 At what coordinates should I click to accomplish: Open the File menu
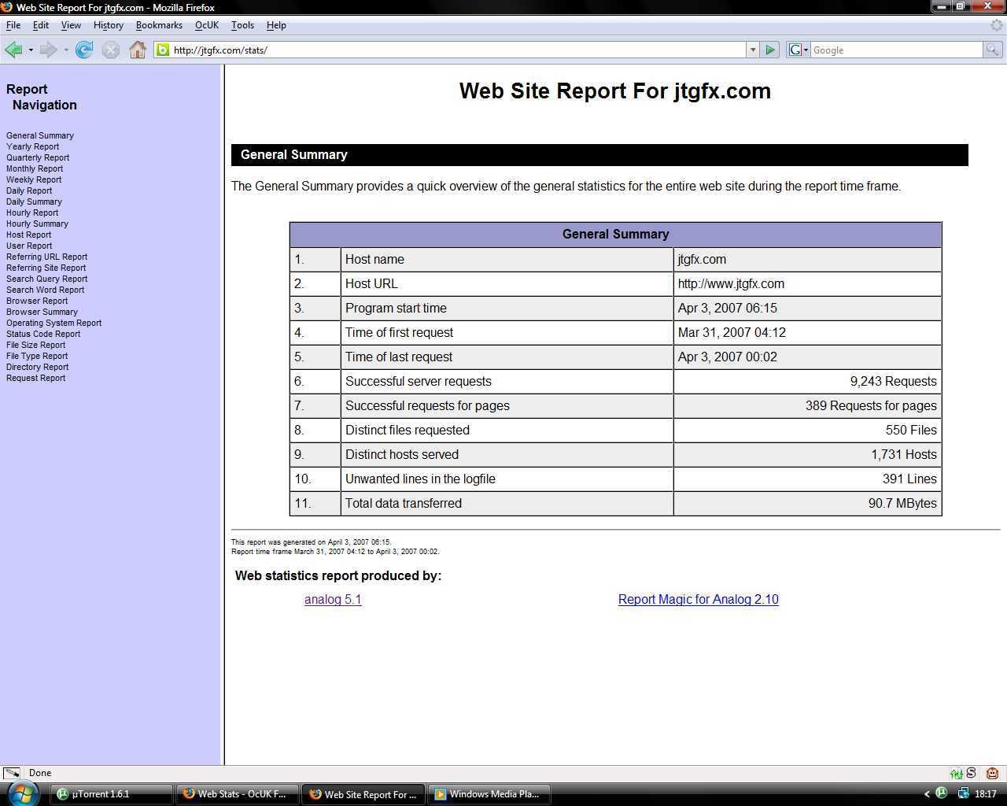coord(13,25)
